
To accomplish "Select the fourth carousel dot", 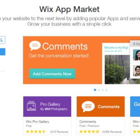I will pos(107,90).
